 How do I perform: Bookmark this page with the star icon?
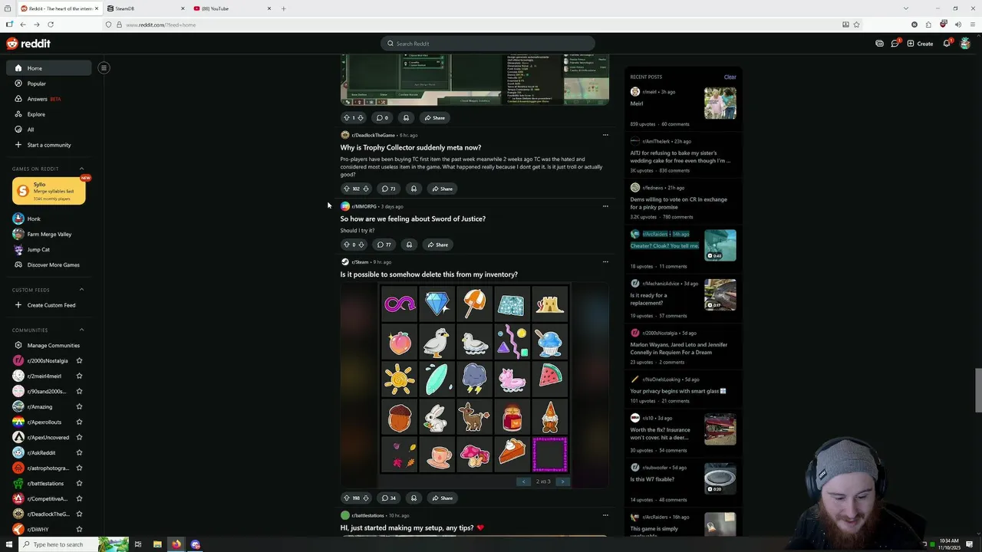point(857,25)
